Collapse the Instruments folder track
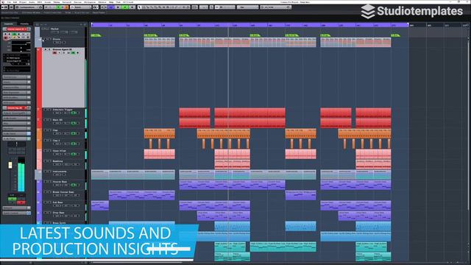The image size is (471, 265). tap(38, 172)
